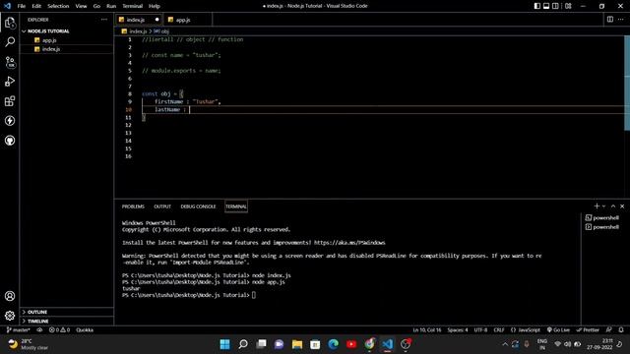The height and width of the screenshot is (354, 630).
Task: Click the master branch indicator
Action: pyautogui.click(x=19, y=330)
